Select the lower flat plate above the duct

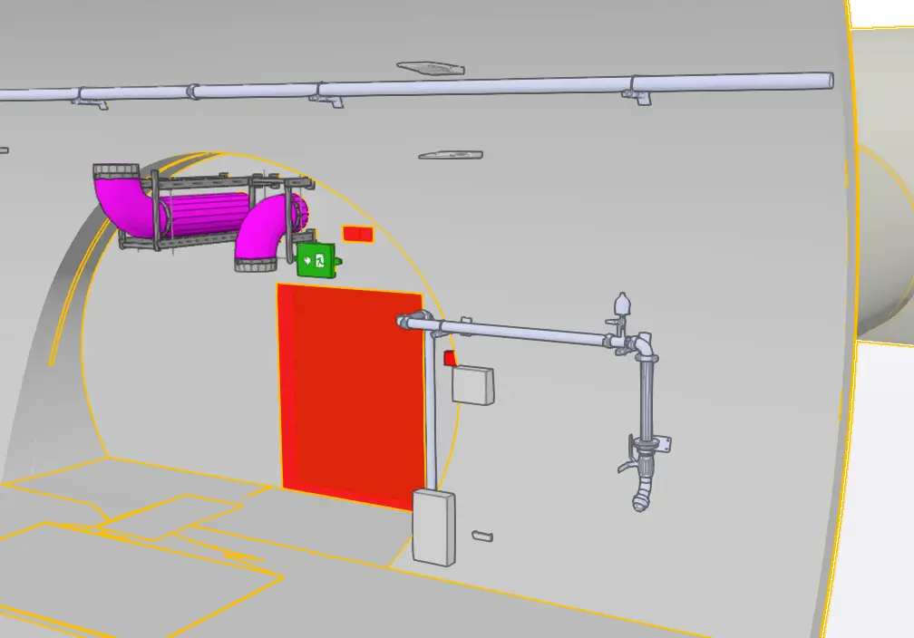click(450, 155)
